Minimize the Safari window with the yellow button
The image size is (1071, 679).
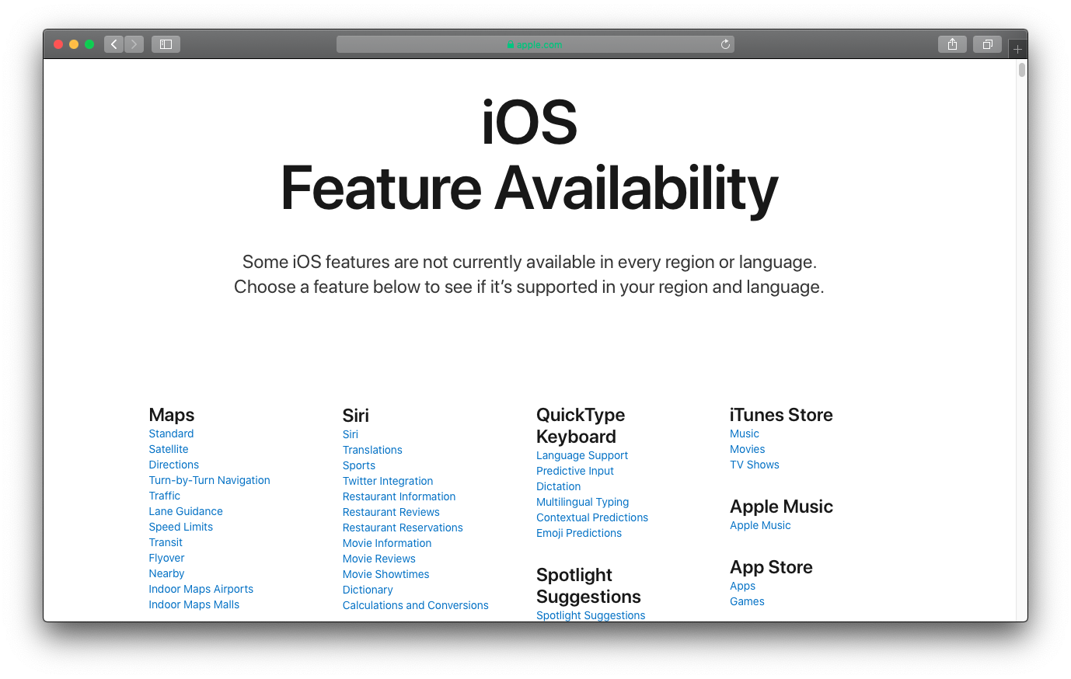(74, 44)
